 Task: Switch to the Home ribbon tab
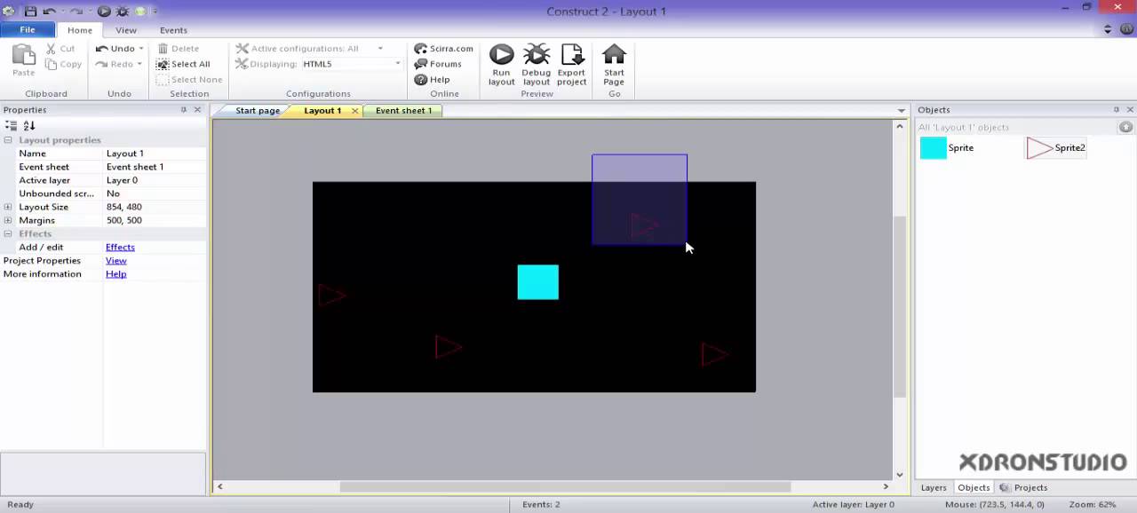coord(80,30)
